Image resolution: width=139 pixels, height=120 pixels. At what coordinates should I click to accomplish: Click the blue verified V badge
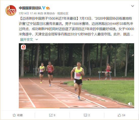[44, 8]
